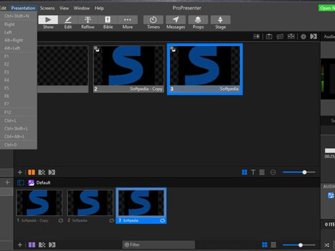Expand the More toolbar options
This screenshot has width=335, height=251.
tap(128, 22)
